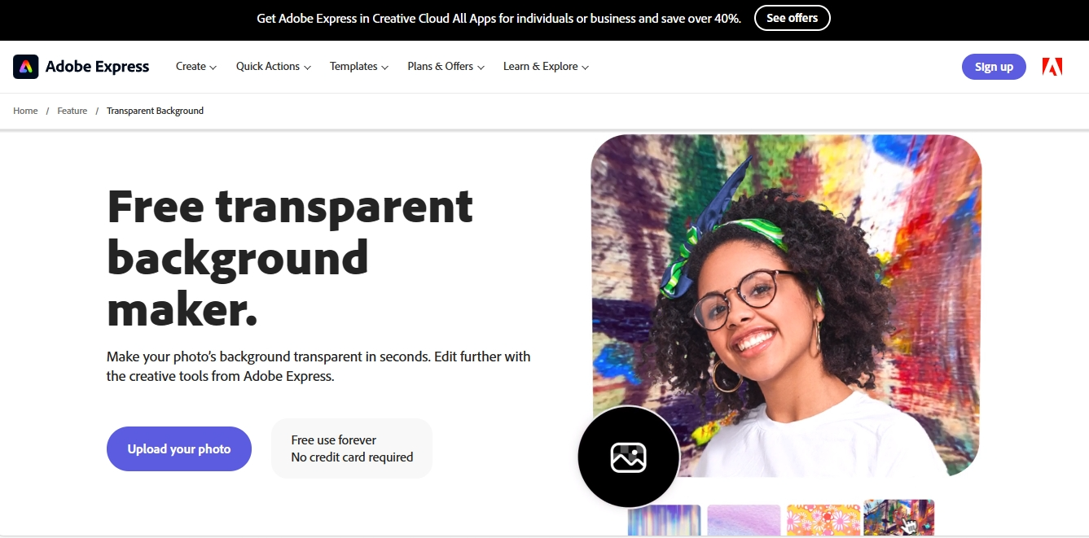Expand the Create dropdown menu
Viewport: 1089px width, 538px height.
195,67
